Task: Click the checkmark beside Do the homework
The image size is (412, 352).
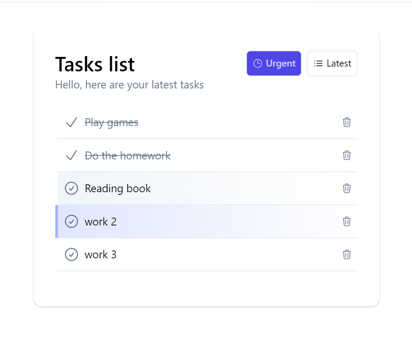Action: click(x=71, y=155)
